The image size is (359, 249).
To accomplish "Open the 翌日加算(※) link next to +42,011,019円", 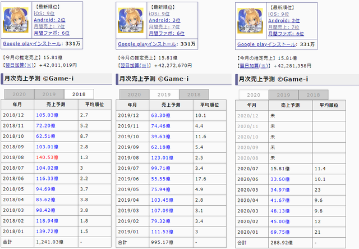I will [x=20, y=65].
